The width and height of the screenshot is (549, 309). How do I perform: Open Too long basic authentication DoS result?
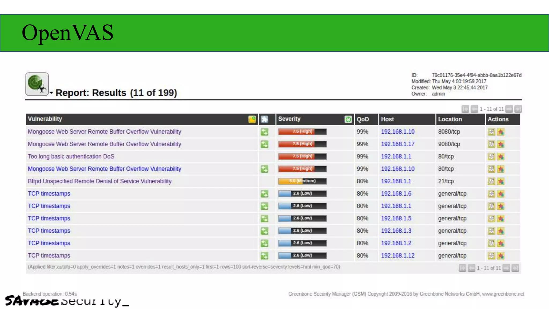pyautogui.click(x=71, y=156)
